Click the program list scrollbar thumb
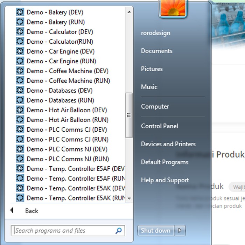Screen dimensions: 245x245 click(129, 115)
